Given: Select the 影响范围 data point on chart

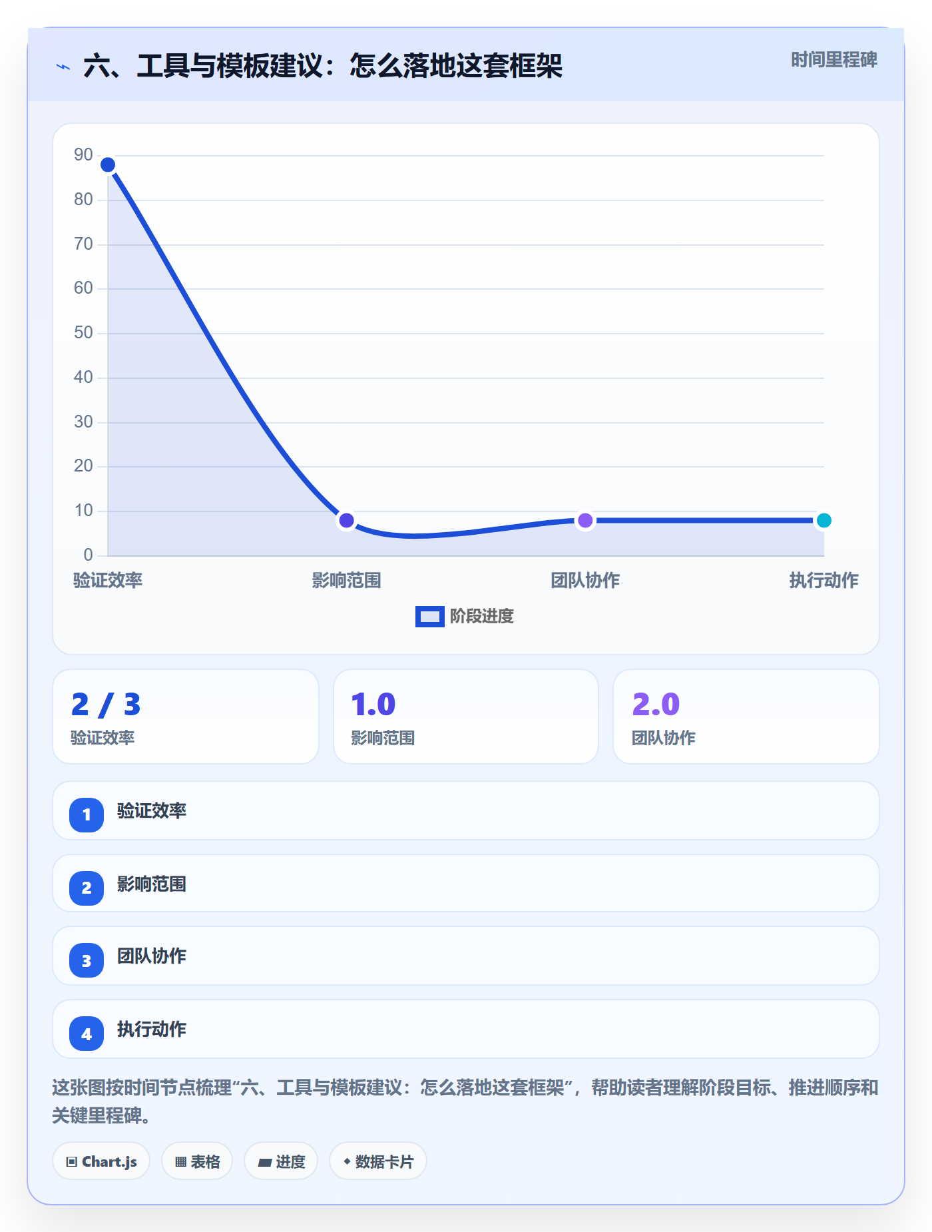Looking at the screenshot, I should (x=346, y=520).
